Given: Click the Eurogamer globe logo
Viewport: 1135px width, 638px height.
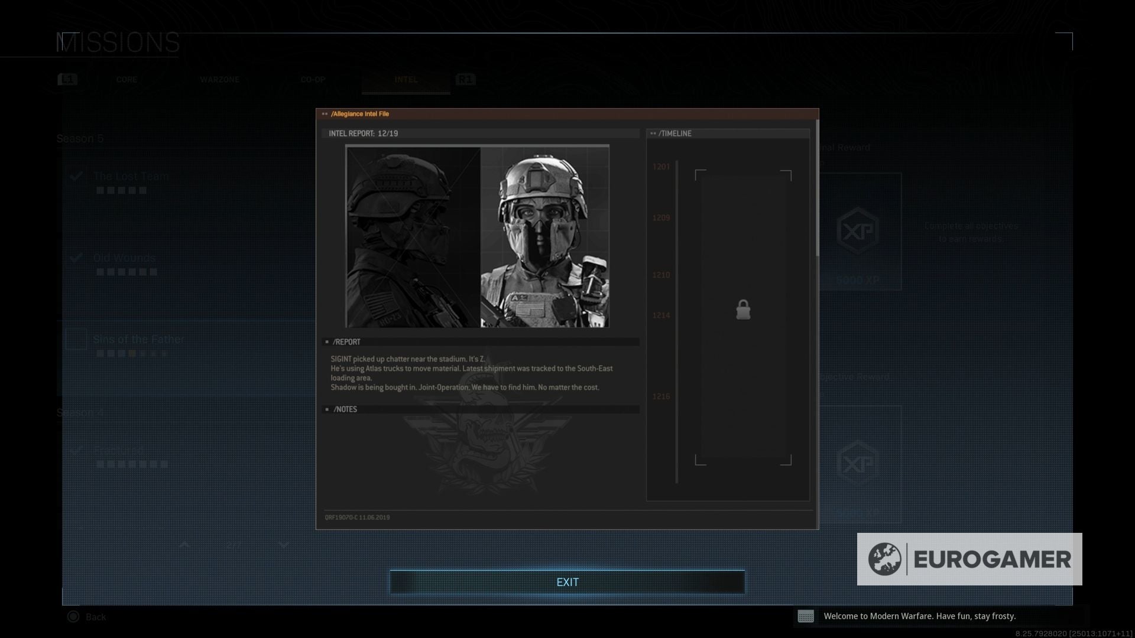Looking at the screenshot, I should (884, 559).
